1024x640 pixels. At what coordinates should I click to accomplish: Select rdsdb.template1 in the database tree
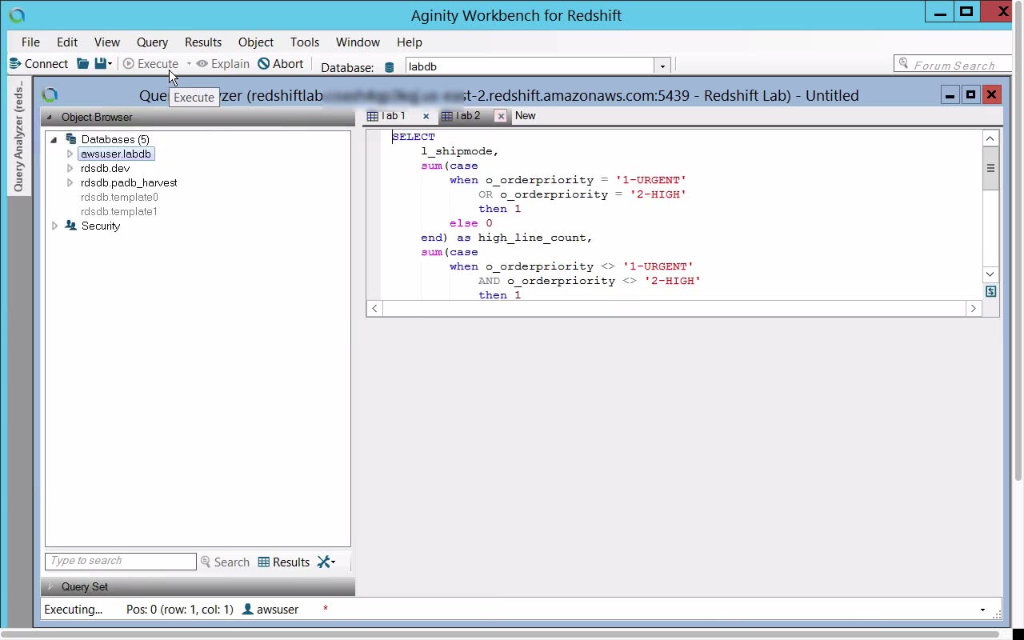coord(119,211)
